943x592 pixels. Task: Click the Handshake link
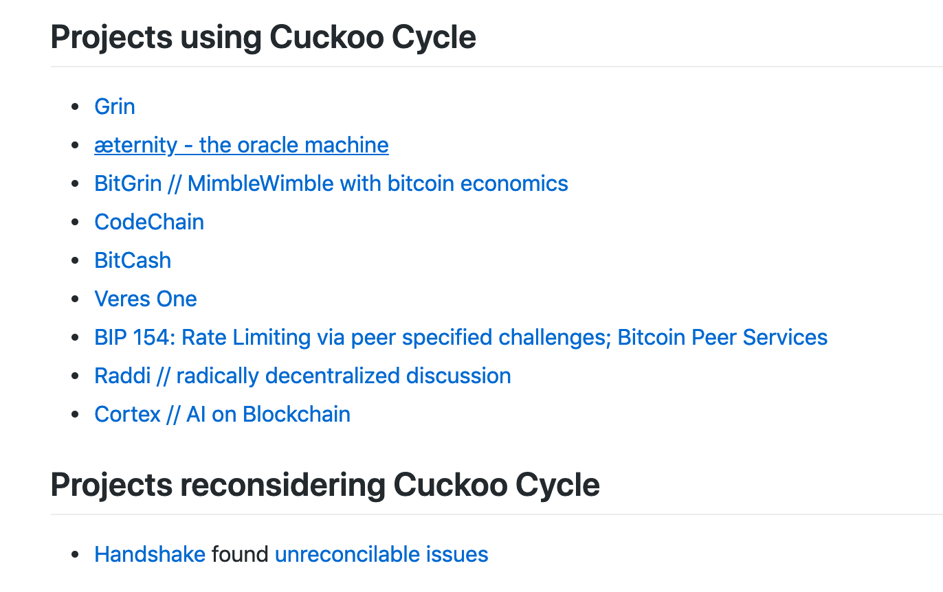[x=150, y=554]
